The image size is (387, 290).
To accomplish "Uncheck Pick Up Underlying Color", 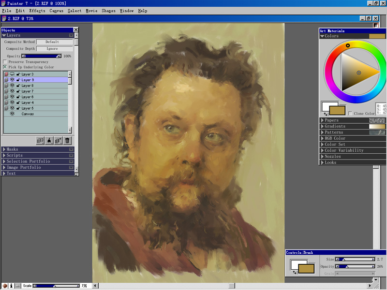I will 5,67.
